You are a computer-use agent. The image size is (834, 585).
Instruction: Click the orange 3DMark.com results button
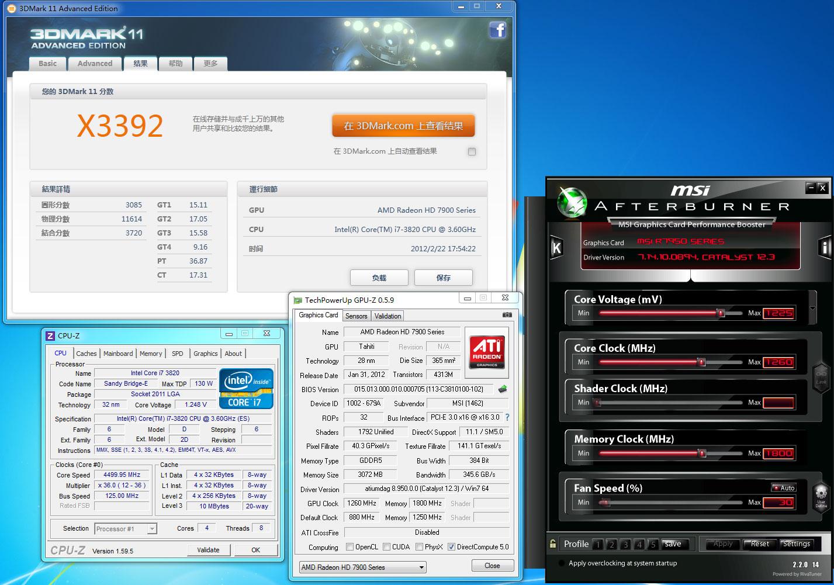pyautogui.click(x=403, y=126)
